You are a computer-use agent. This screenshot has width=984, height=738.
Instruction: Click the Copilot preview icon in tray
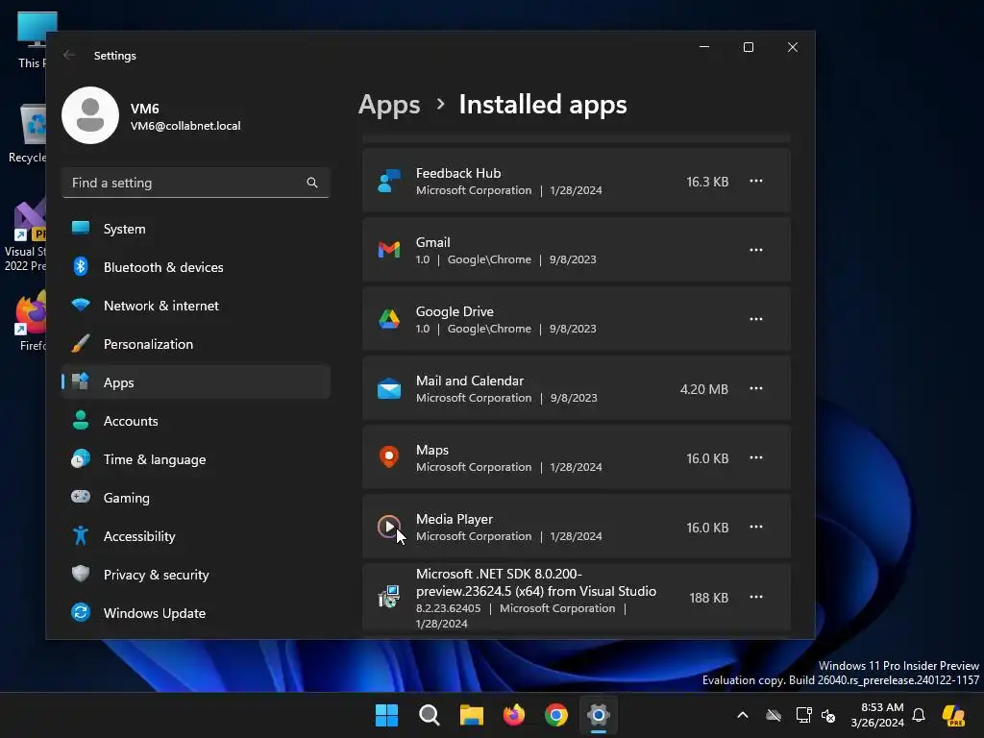click(x=954, y=715)
